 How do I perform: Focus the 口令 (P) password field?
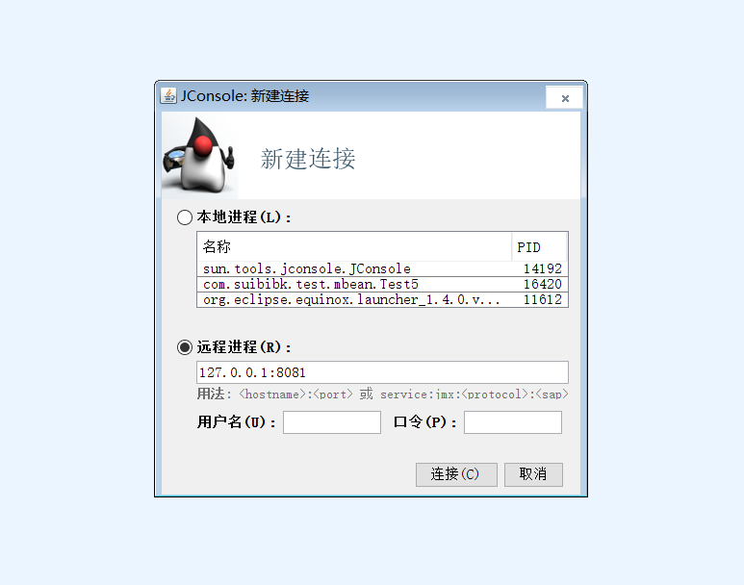click(x=513, y=422)
